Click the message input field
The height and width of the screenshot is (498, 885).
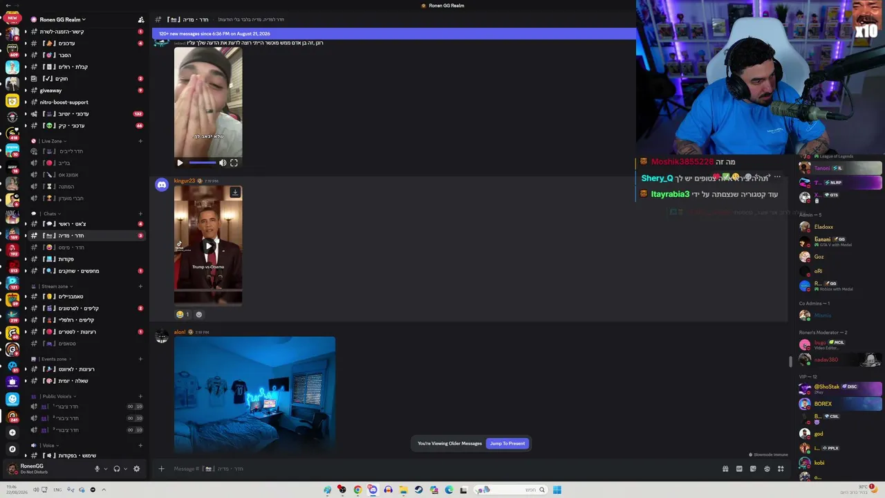pyautogui.click(x=442, y=469)
